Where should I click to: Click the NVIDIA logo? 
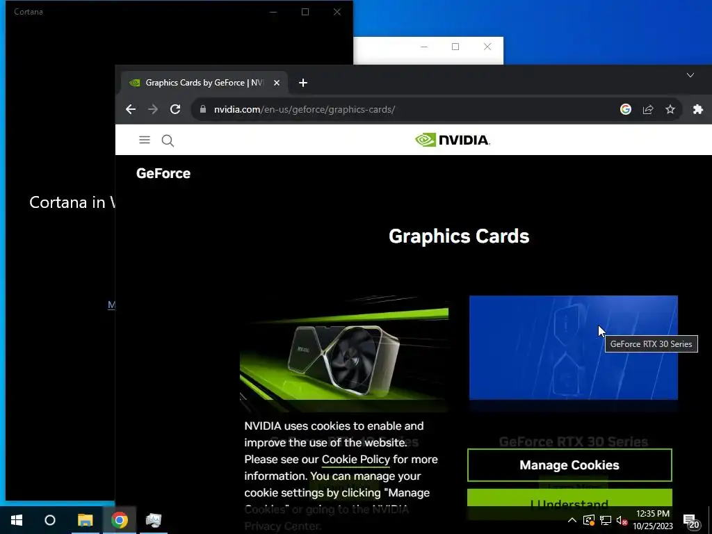tap(452, 140)
